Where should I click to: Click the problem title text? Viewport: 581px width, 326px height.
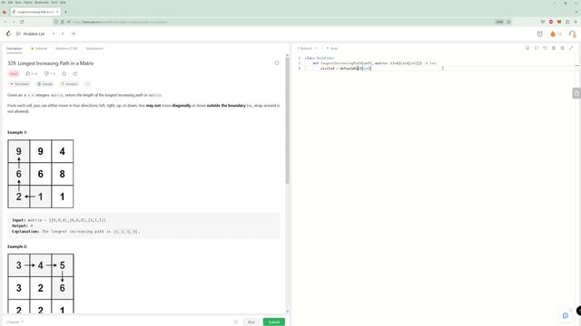pyautogui.click(x=51, y=63)
